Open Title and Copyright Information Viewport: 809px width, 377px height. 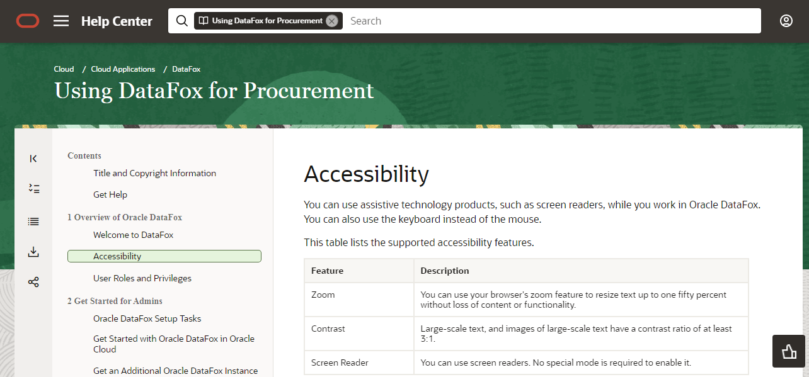tap(154, 173)
